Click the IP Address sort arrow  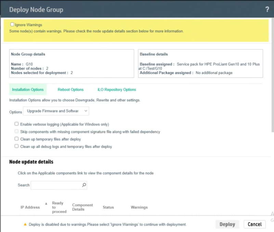pyautogui.click(x=46, y=204)
